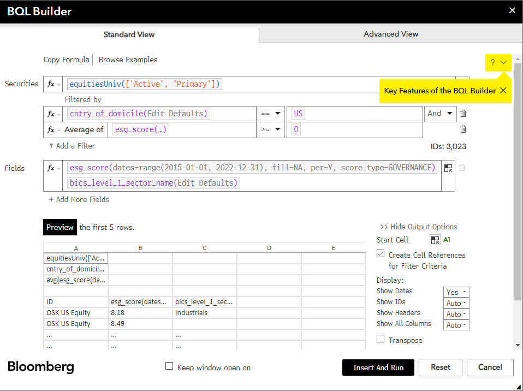Uncheck Create Cell References for Filter Criteria

pyautogui.click(x=380, y=254)
